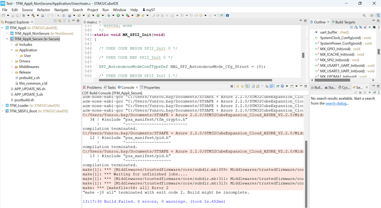Click the Open Console icon
This screenshot has height=208, width=381.
click(x=292, y=86)
